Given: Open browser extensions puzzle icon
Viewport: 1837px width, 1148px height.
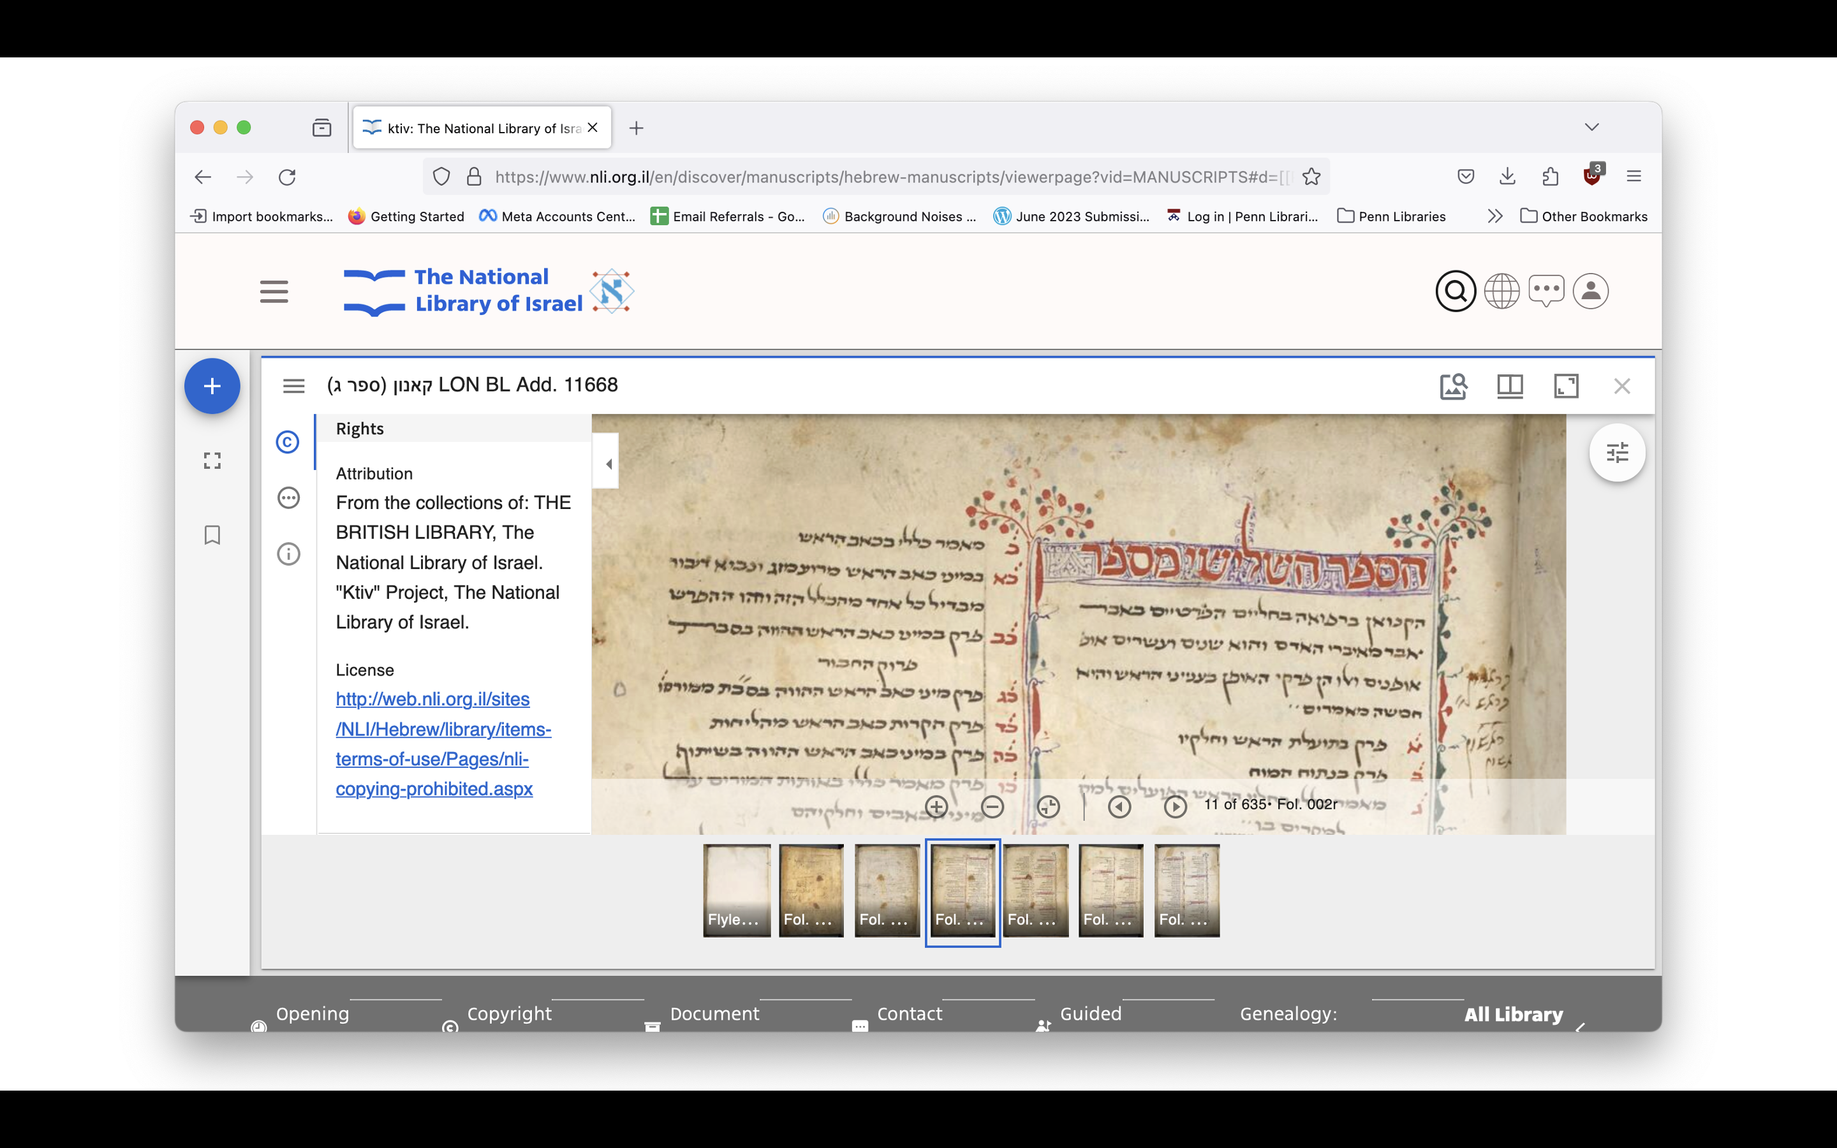Looking at the screenshot, I should pos(1550,177).
